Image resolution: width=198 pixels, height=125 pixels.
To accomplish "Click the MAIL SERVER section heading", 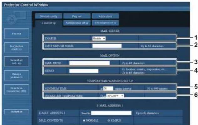I will coord(110,31).
